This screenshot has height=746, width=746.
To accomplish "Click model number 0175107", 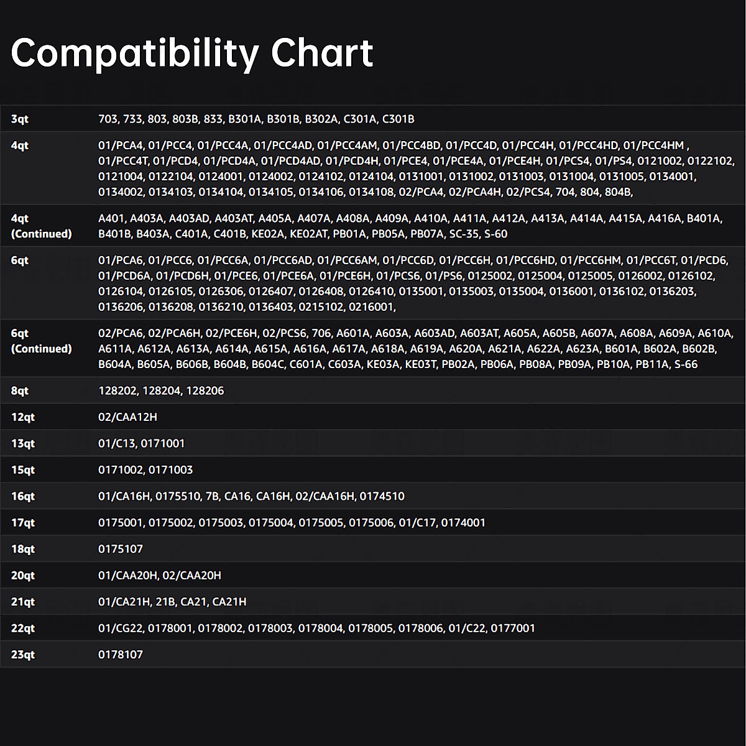I will tap(121, 549).
